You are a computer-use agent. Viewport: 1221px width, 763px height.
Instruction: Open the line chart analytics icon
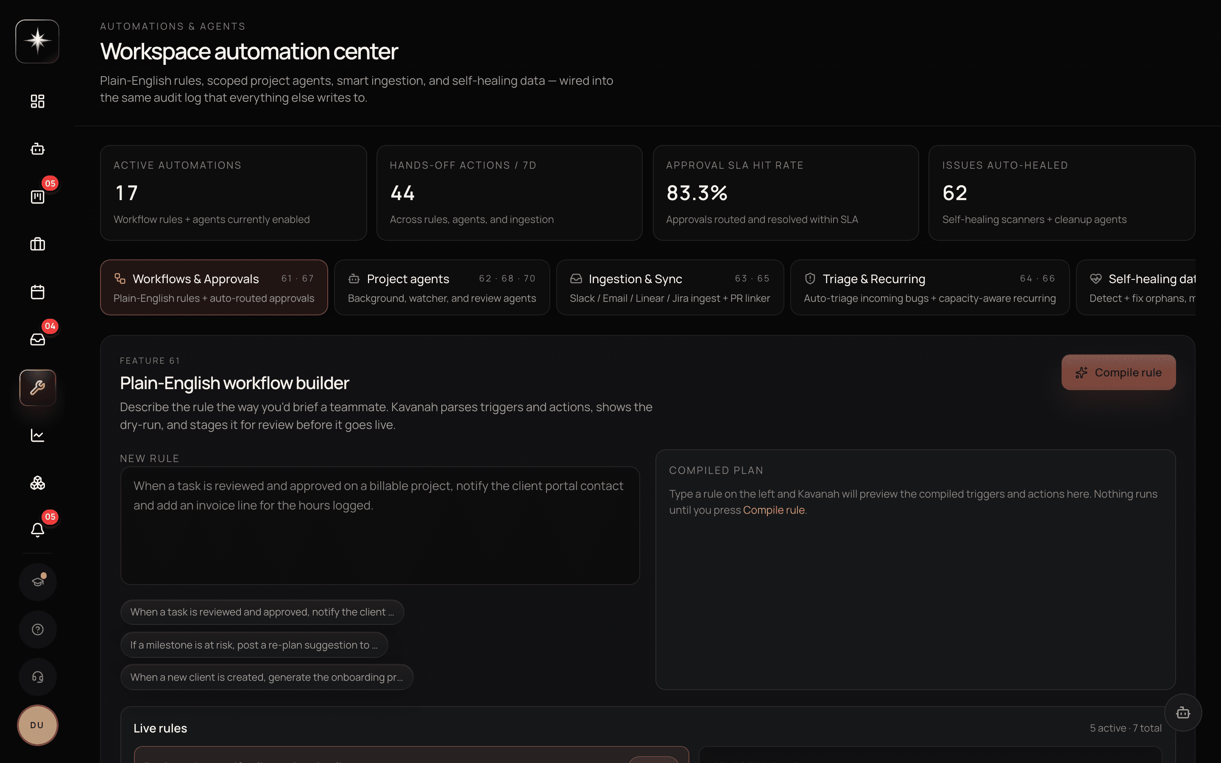(x=37, y=435)
